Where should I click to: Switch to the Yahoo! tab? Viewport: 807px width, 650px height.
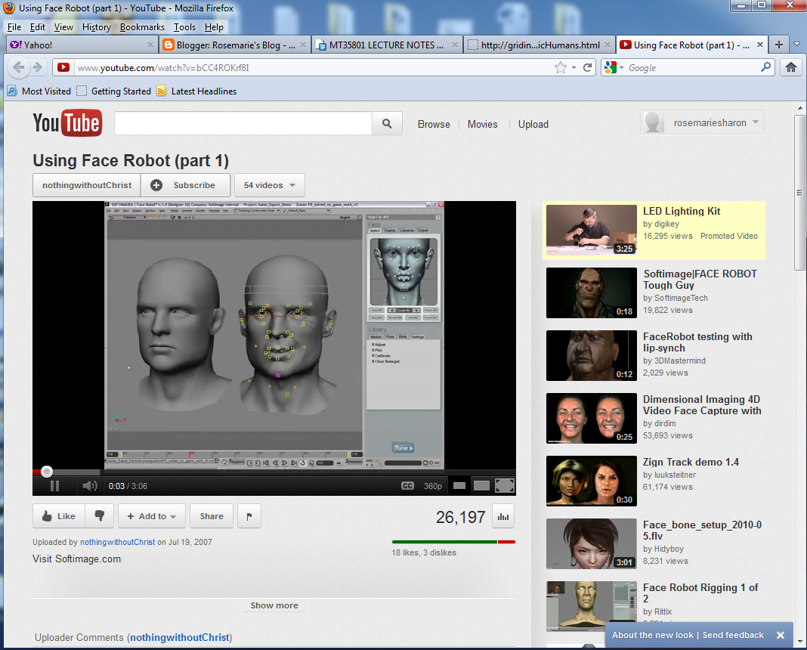[x=82, y=45]
